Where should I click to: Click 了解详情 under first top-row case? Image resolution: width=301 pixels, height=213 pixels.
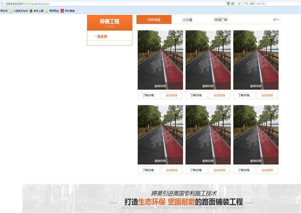click(148, 95)
